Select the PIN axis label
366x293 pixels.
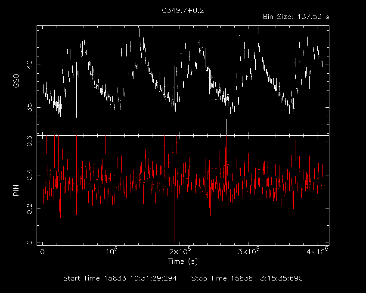tap(16, 190)
